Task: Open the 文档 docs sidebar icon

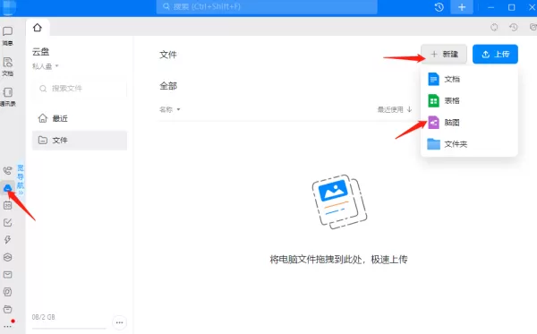Action: click(7, 66)
